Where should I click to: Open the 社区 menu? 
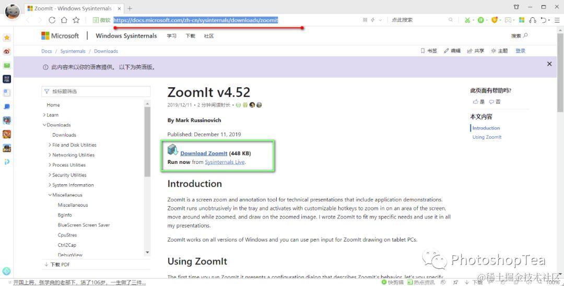[x=209, y=36]
